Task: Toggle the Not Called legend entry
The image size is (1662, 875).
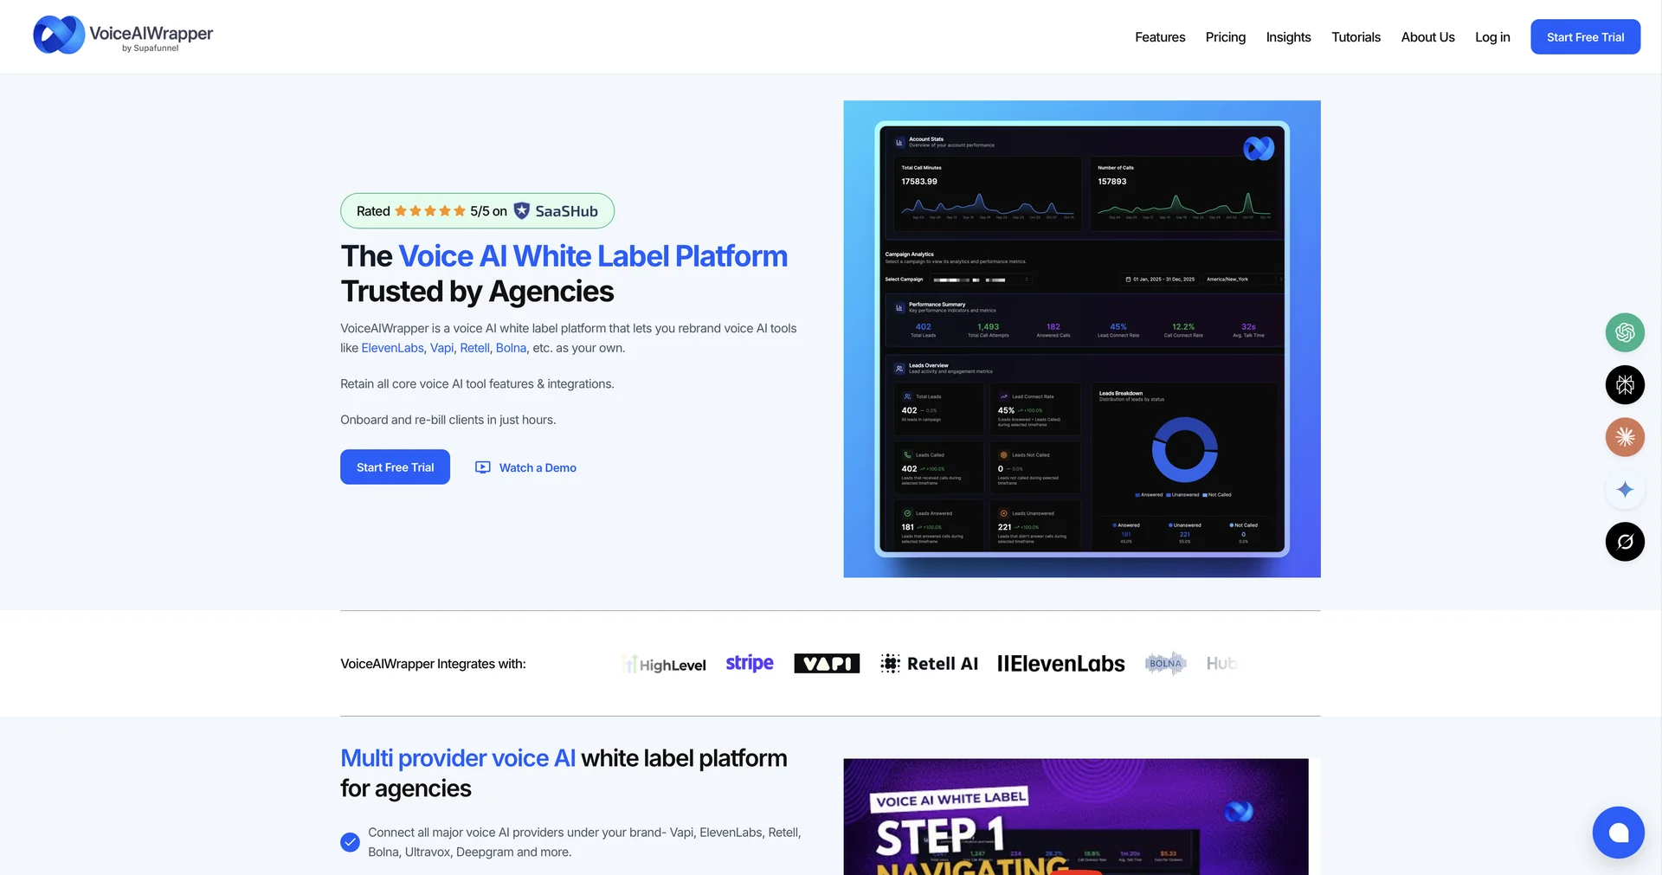Action: [x=1216, y=494]
